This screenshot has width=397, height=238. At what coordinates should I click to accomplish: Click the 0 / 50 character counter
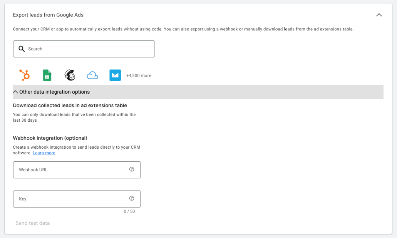129,212
